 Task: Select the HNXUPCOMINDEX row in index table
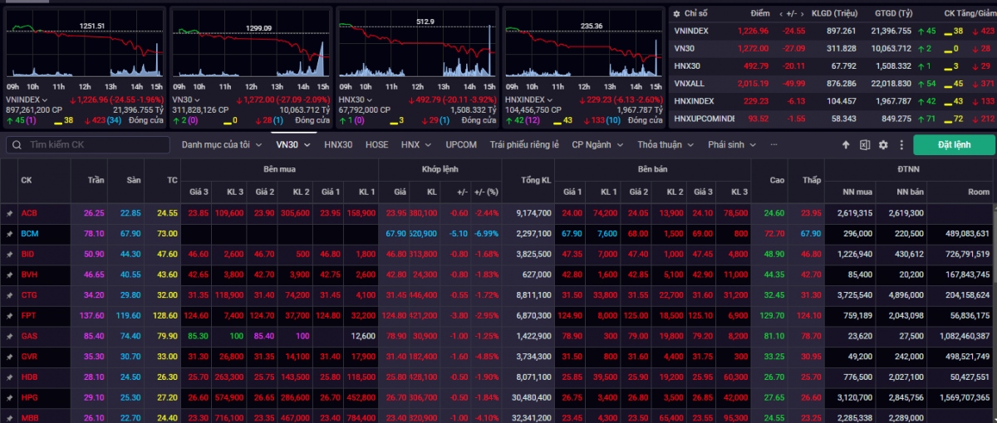pos(832,119)
